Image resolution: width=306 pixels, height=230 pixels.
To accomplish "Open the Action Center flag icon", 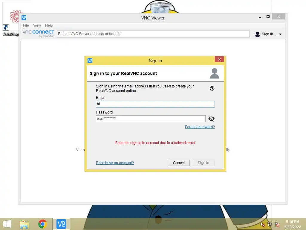I will tap(277, 225).
